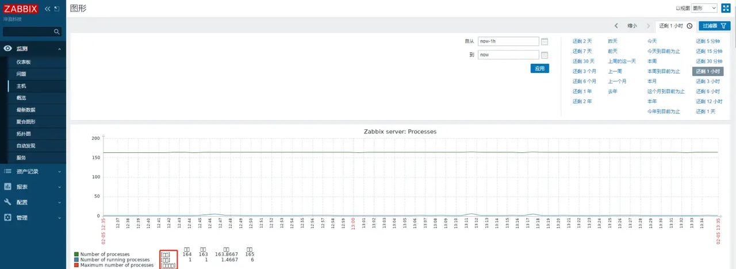Select the 30 分钟 quick range link
Viewport: 736px width, 269px height.
click(709, 62)
